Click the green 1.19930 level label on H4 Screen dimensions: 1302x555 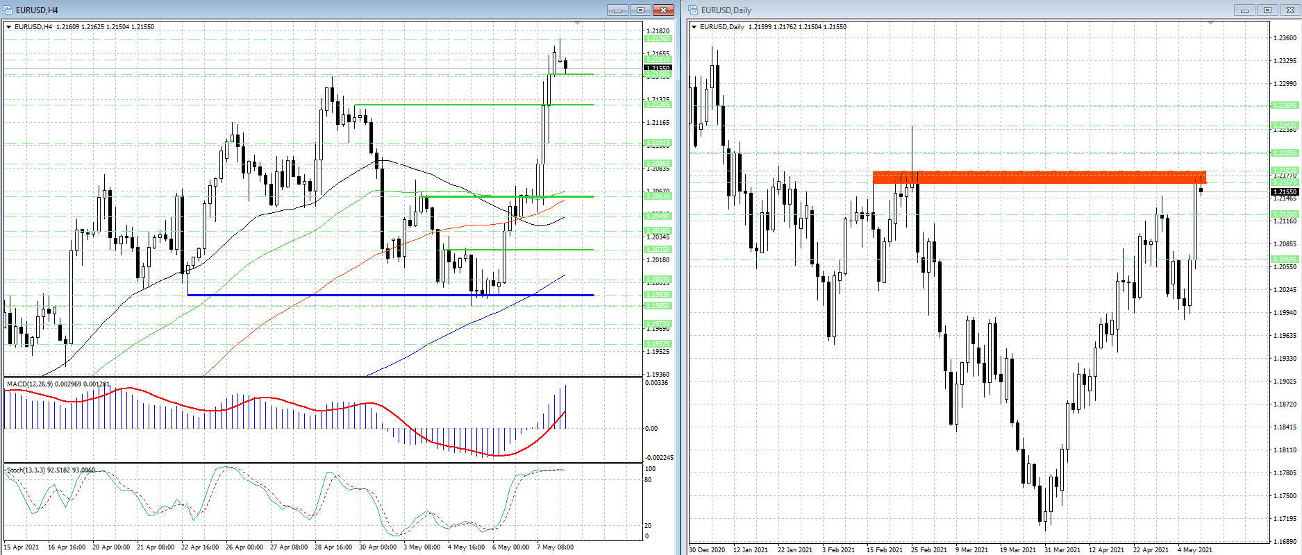pos(658,295)
